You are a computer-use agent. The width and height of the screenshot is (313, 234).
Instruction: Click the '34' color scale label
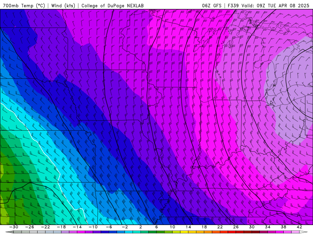point(268,227)
